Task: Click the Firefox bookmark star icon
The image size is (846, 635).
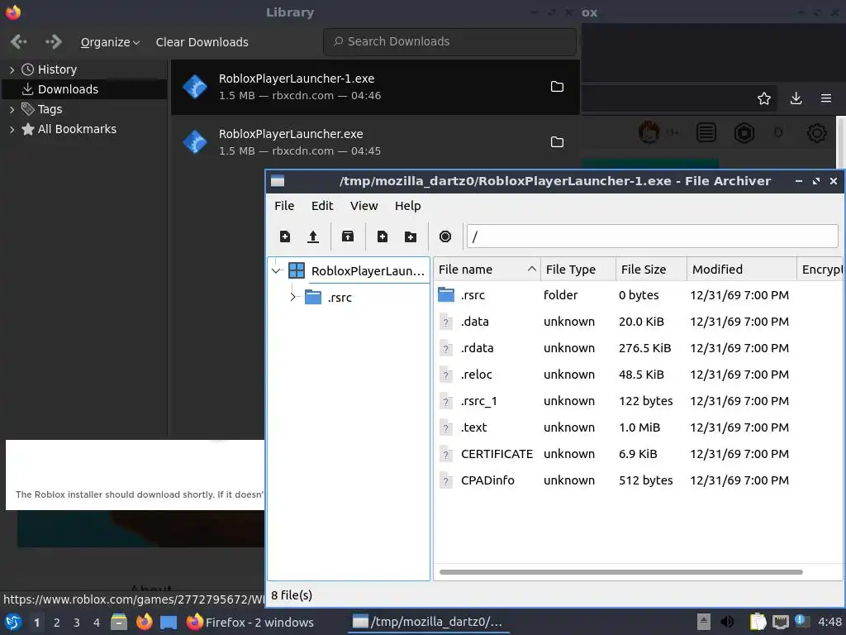Action: click(x=764, y=98)
